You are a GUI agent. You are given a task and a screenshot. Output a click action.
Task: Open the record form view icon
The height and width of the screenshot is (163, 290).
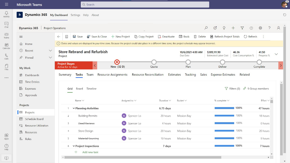(67, 36)
